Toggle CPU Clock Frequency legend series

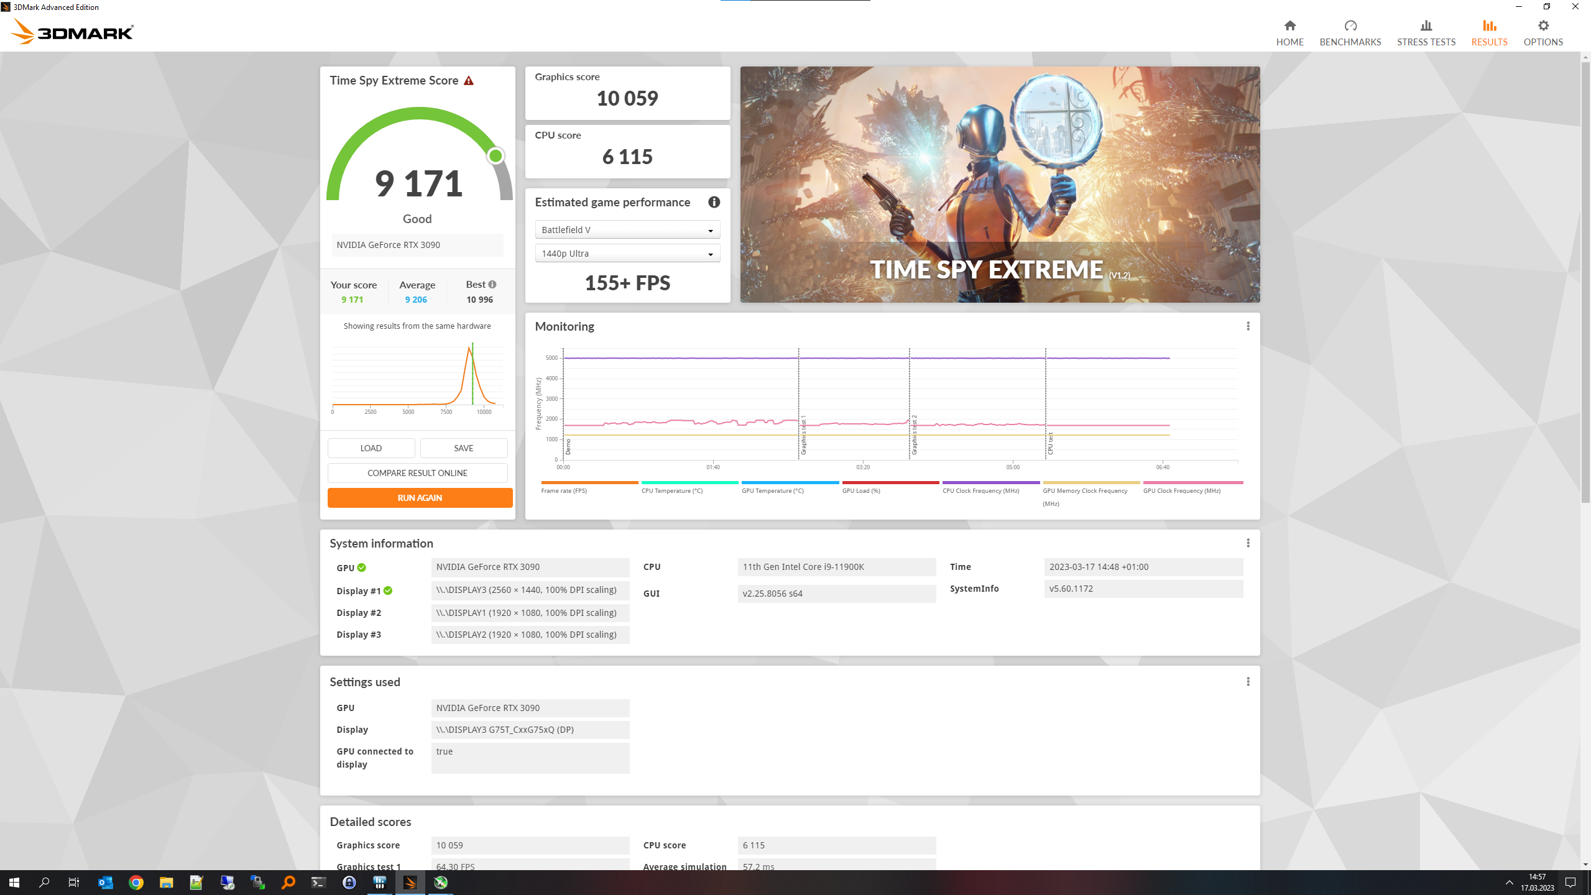(980, 491)
